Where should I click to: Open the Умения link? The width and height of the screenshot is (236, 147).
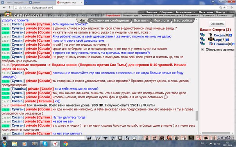click(147, 15)
